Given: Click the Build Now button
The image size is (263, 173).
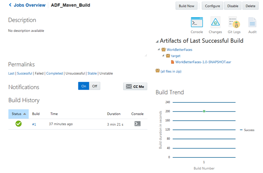Looking at the screenshot, I should [187, 6].
